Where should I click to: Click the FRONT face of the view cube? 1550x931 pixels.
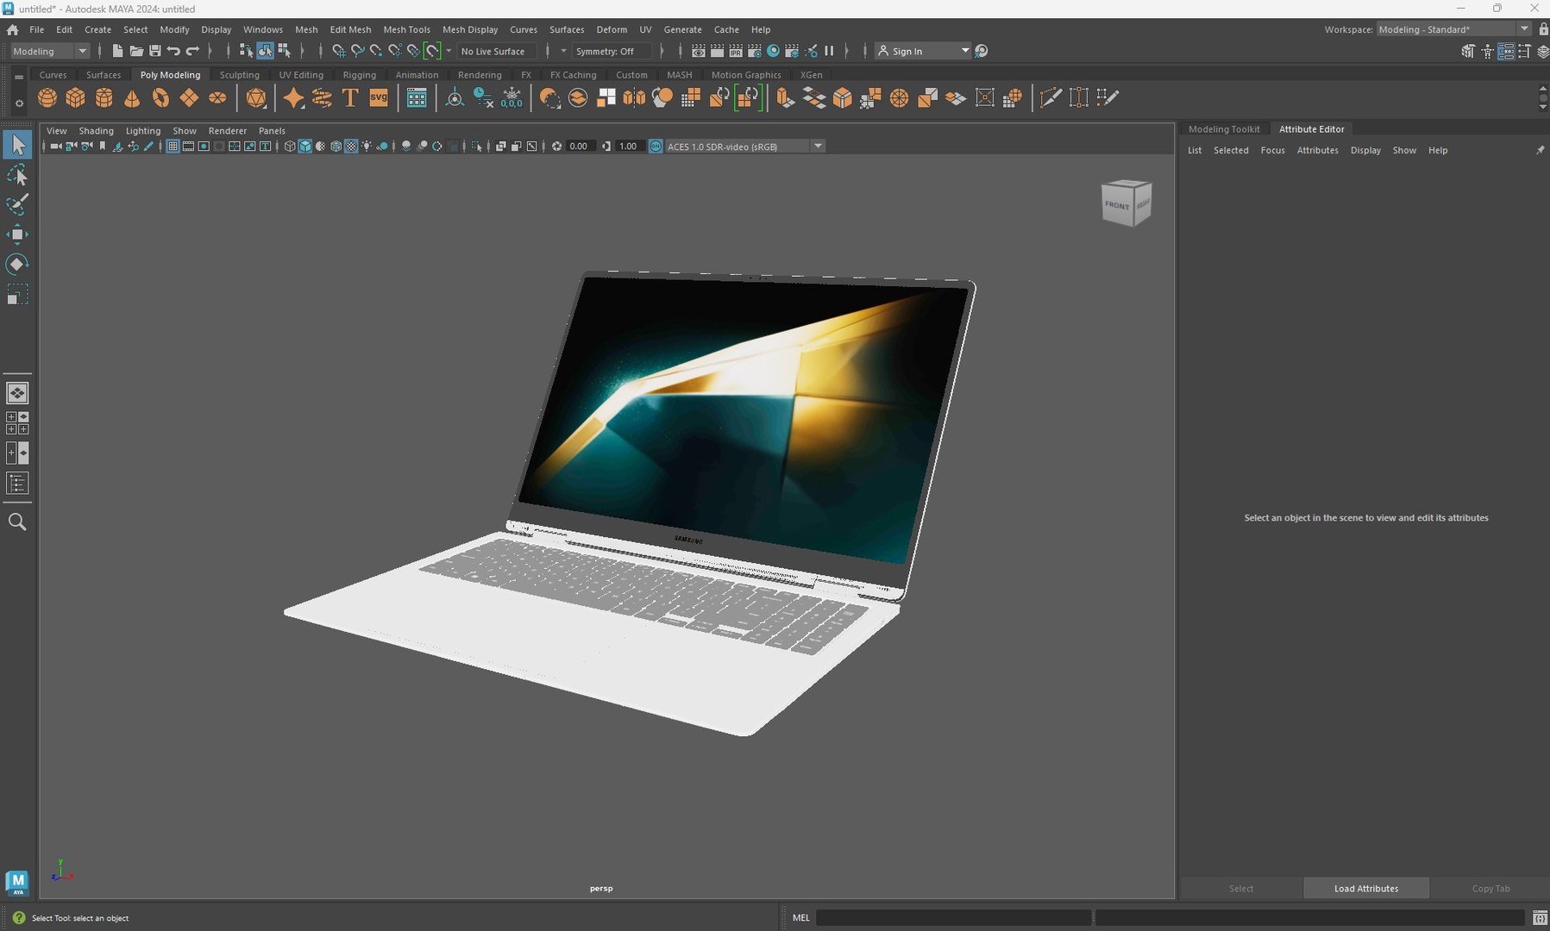pyautogui.click(x=1117, y=206)
